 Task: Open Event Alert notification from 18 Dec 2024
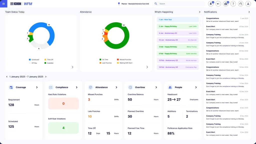coord(227,60)
